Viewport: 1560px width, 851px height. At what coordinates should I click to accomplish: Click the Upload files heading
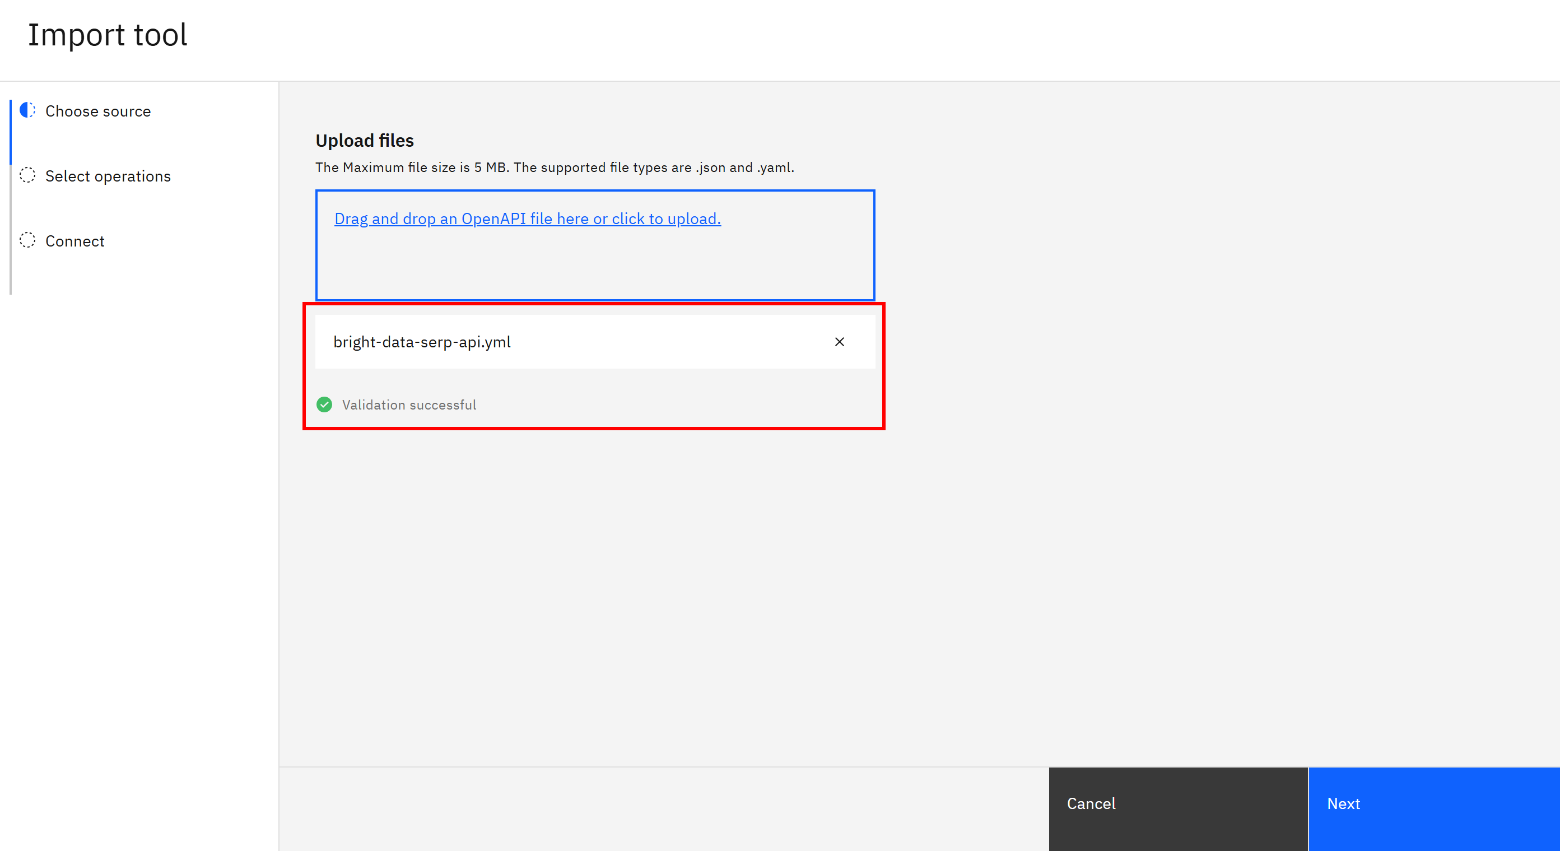[x=364, y=140]
